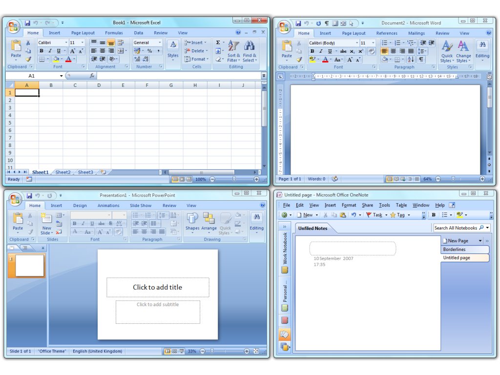Click the OneNote Task flag icon
Image resolution: width=500 pixels, height=375 pixels.
(369, 215)
